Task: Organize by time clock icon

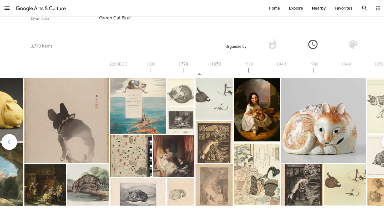Action: pyautogui.click(x=313, y=44)
